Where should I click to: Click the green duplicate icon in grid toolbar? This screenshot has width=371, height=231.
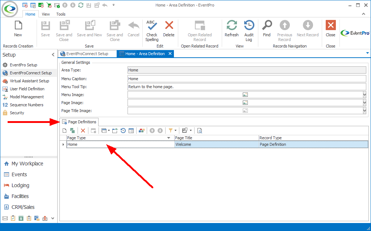point(72,131)
